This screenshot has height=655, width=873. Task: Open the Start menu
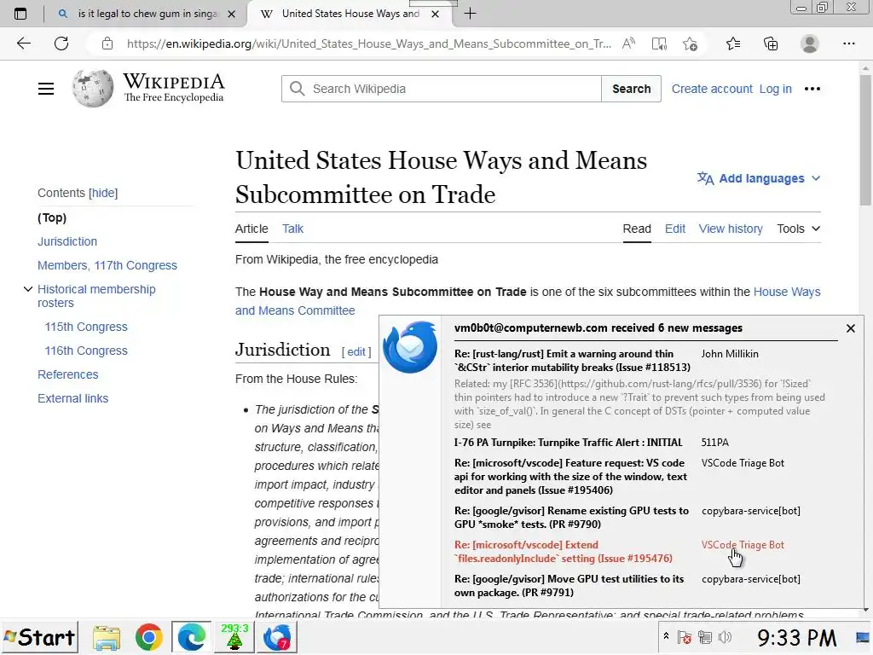point(39,637)
